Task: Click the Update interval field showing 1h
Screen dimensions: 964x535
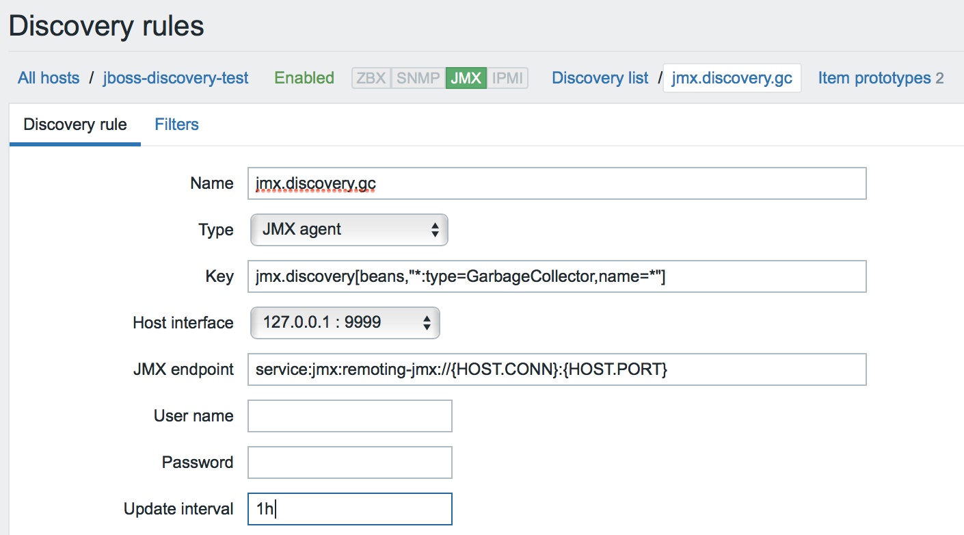Action: (x=349, y=508)
